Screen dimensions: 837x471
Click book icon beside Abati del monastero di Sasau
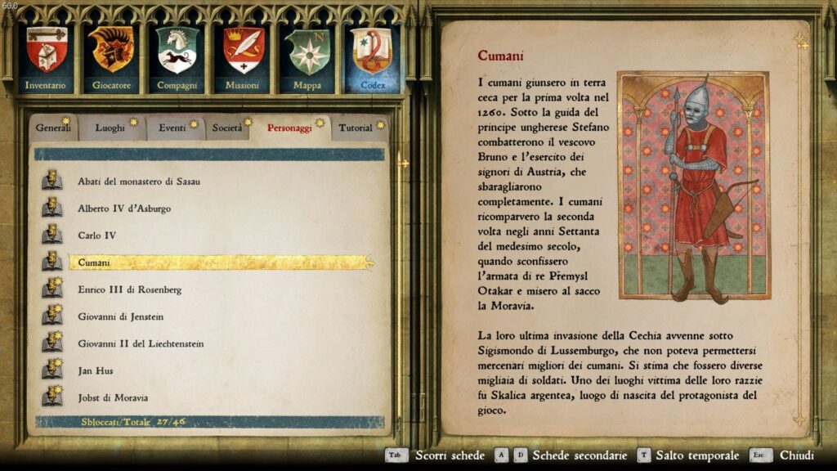pos(52,181)
